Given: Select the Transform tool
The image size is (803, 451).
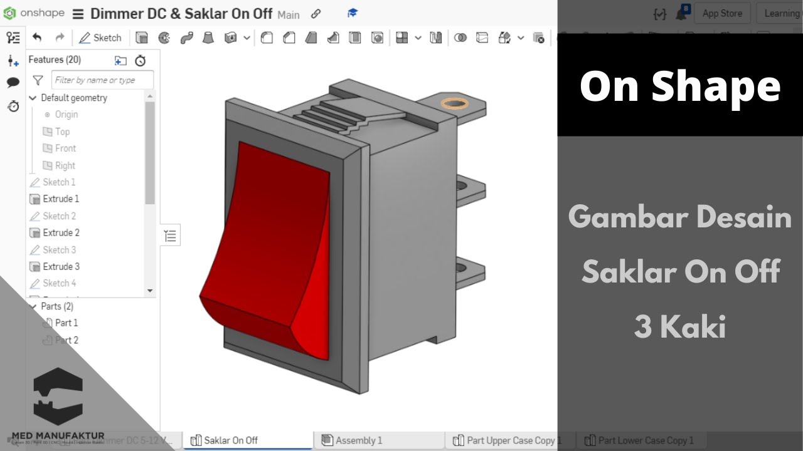Looking at the screenshot, I should (504, 38).
